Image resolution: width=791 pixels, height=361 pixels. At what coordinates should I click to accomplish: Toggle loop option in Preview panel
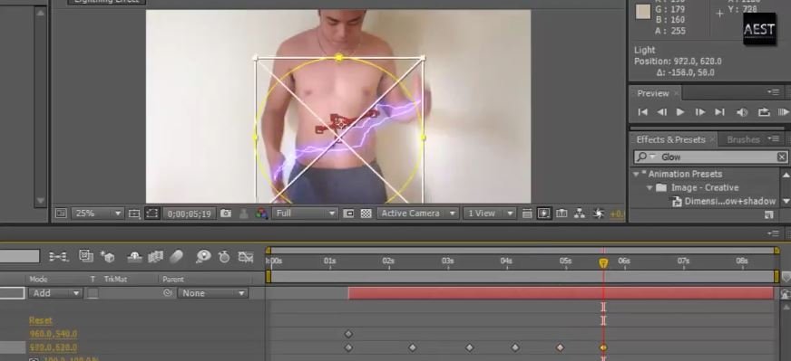click(x=765, y=112)
